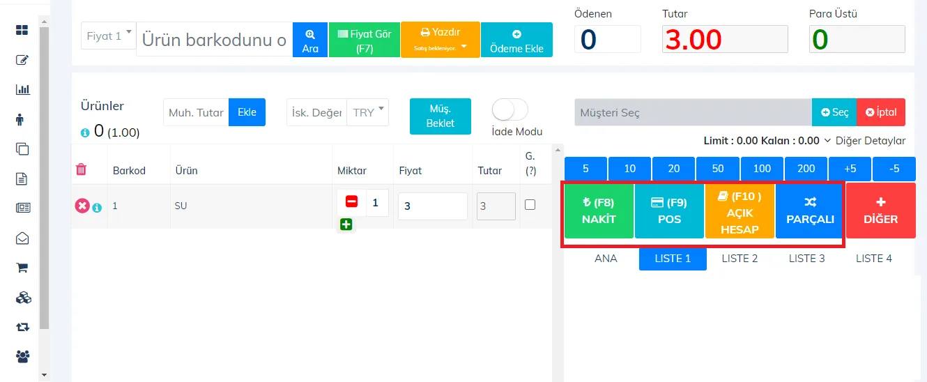
Task: Pay with the NAKİT (F8) button
Action: click(599, 211)
